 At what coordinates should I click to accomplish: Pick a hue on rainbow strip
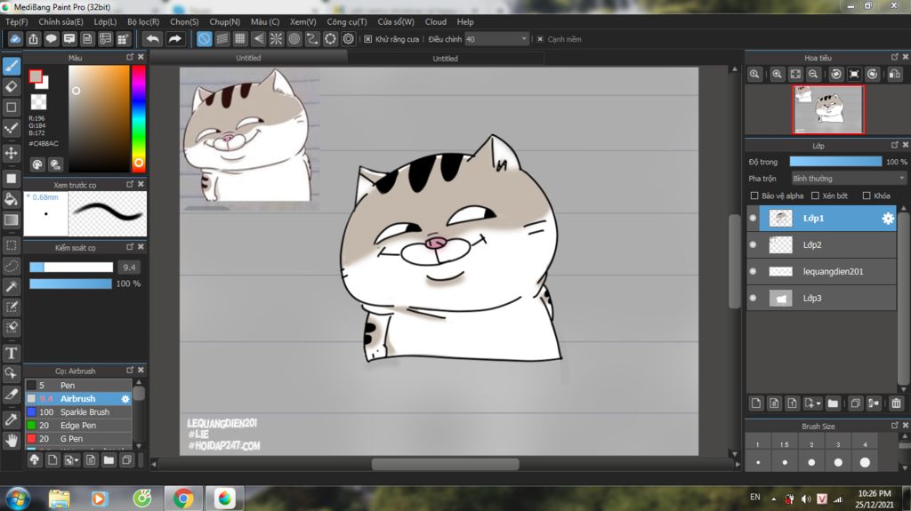pyautogui.click(x=138, y=118)
